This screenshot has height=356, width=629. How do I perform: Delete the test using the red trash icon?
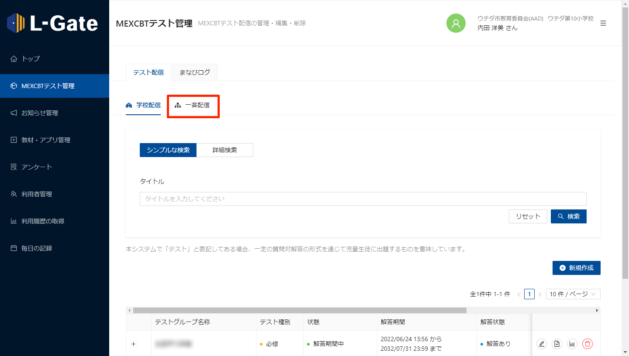[x=588, y=344]
